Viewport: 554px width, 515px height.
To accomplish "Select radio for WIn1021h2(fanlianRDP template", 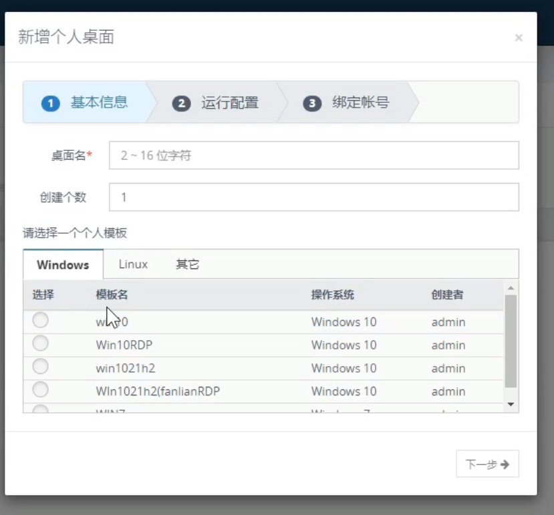I will 41,390.
